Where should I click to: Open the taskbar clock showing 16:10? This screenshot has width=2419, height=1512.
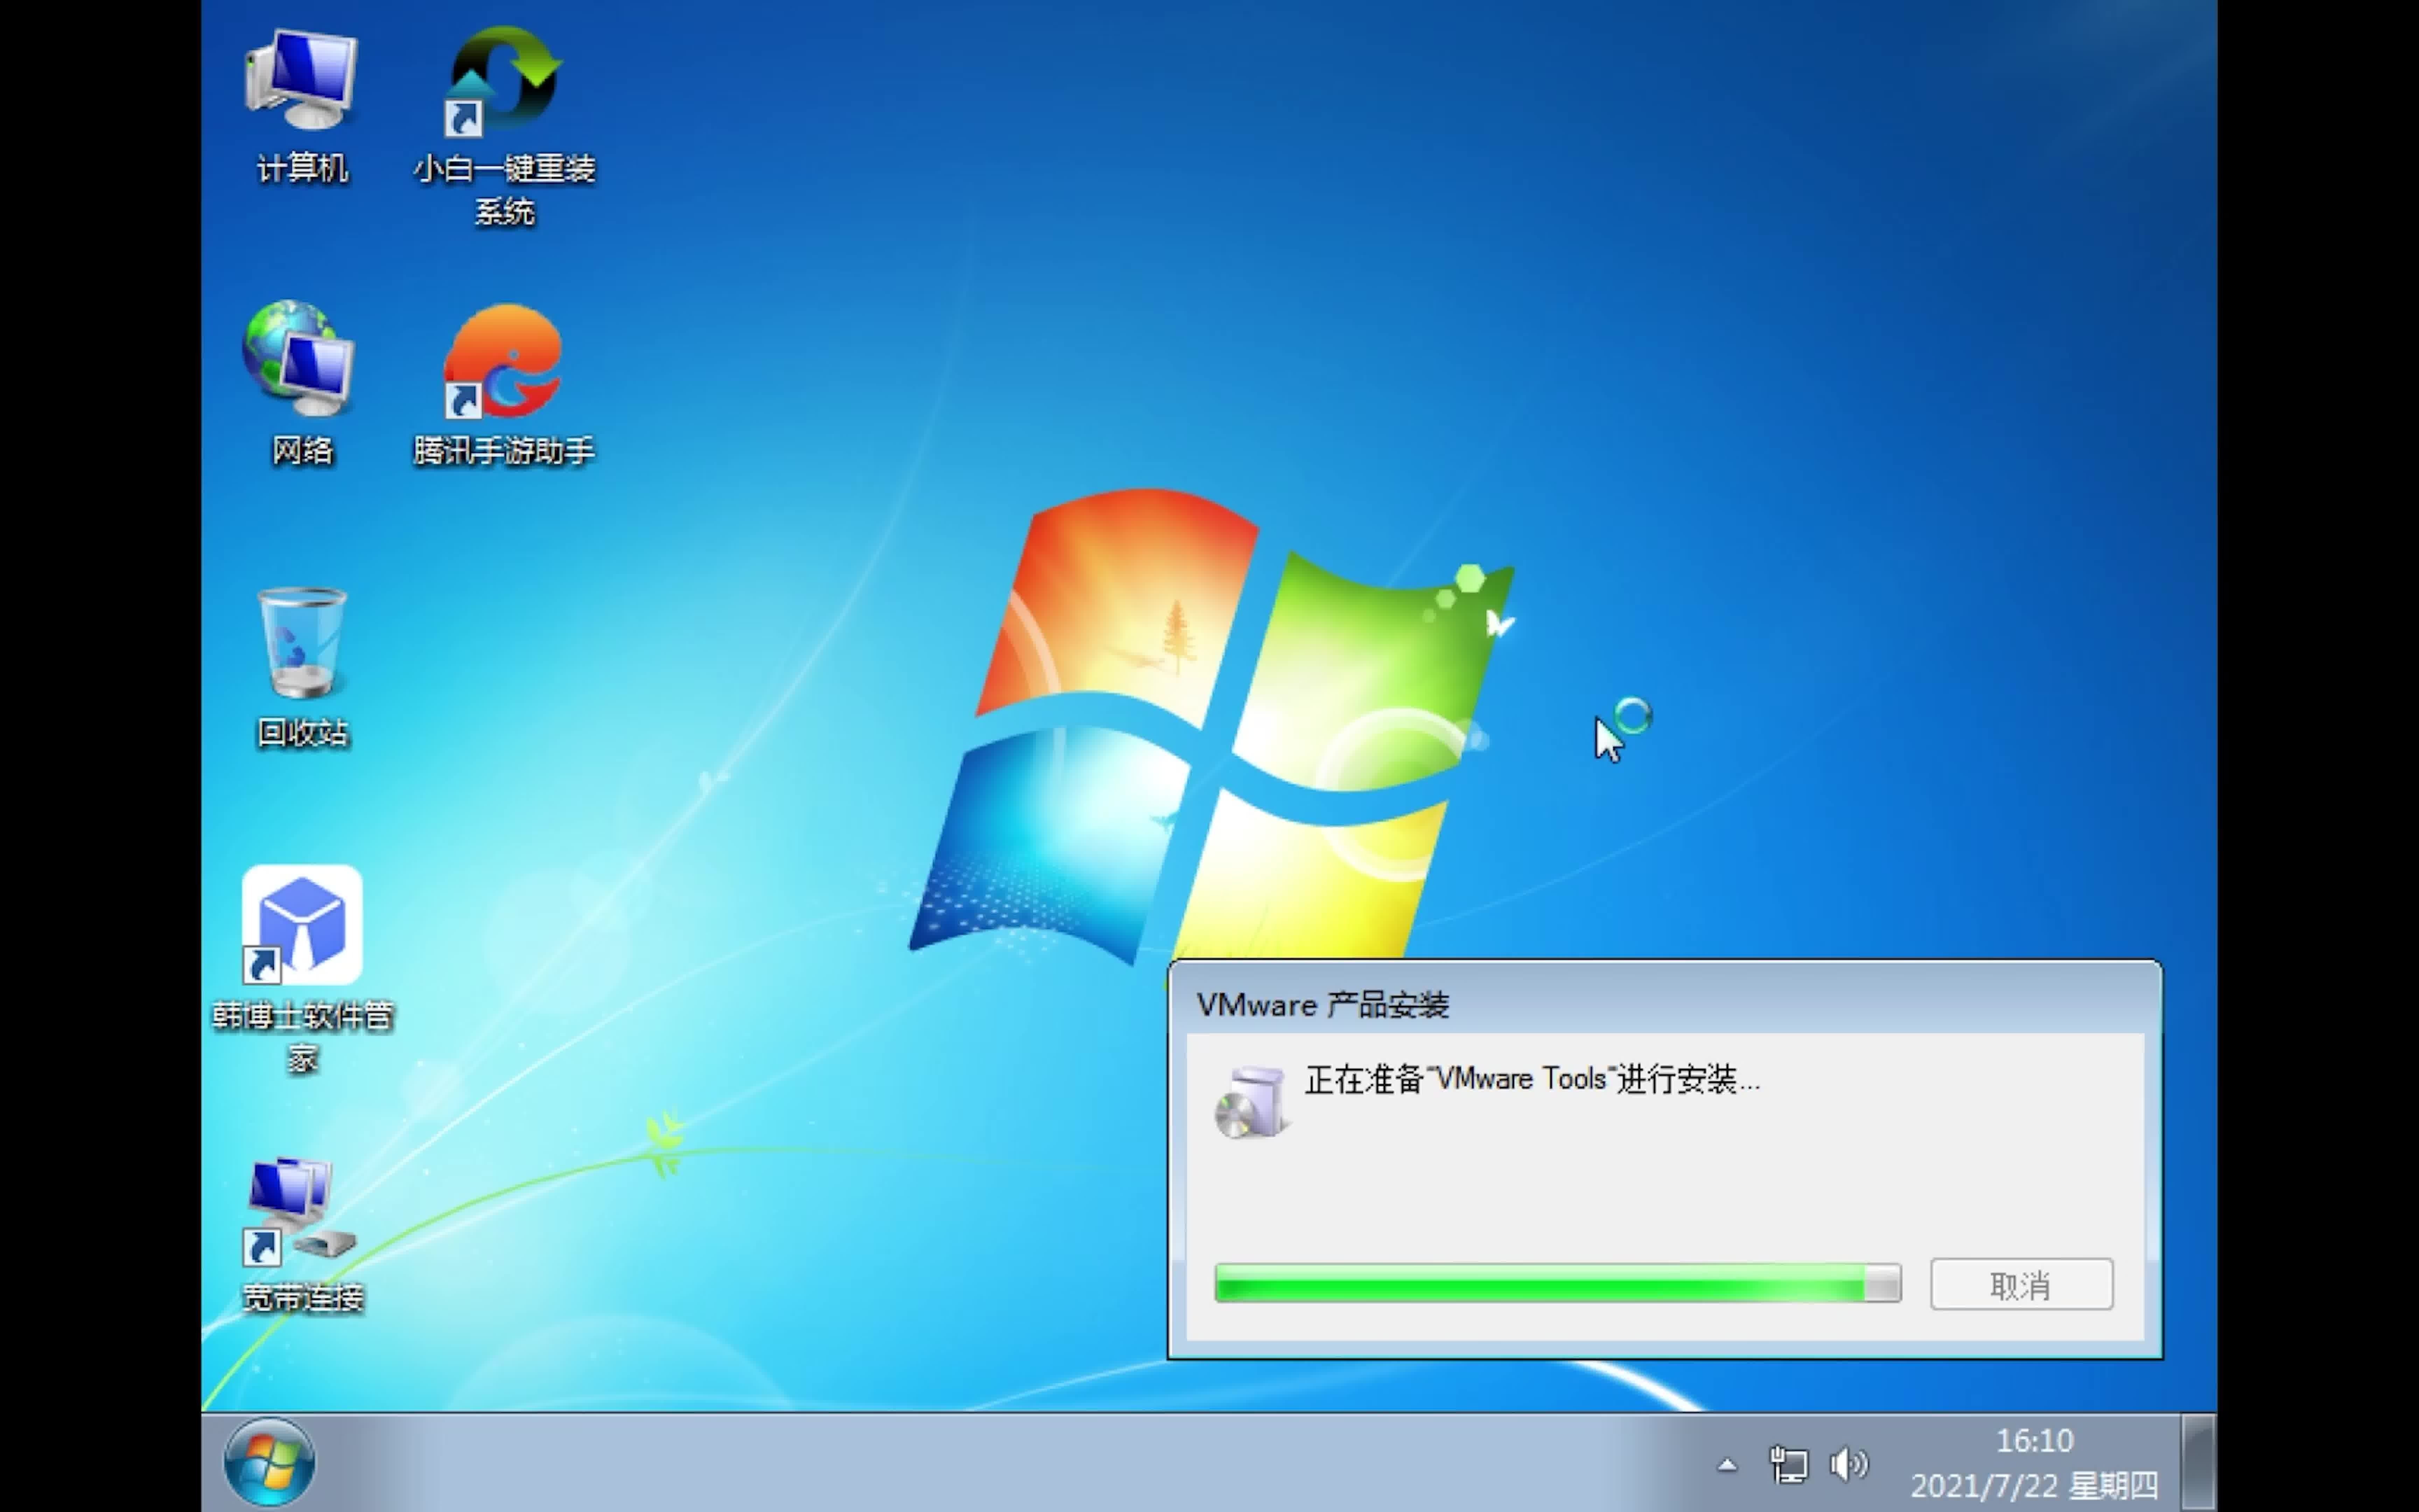(2034, 1440)
